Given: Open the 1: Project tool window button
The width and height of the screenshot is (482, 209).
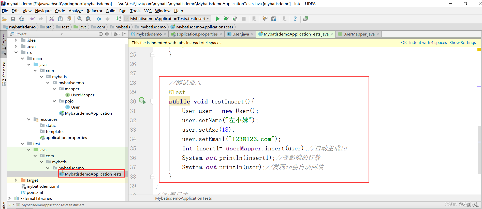Looking at the screenshot, I should pyautogui.click(x=4, y=44).
